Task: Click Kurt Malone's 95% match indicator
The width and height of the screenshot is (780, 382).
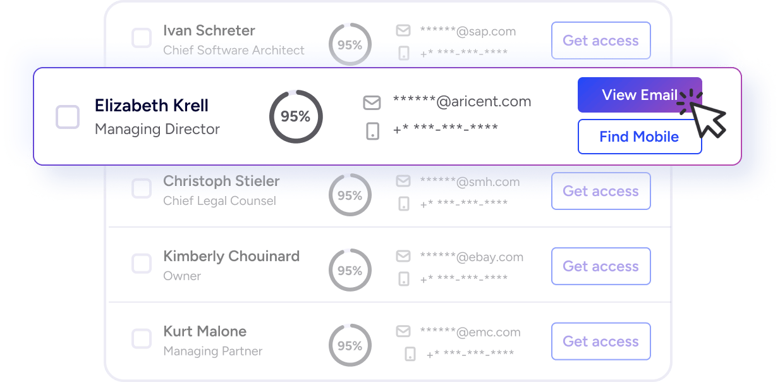Action: coord(350,345)
